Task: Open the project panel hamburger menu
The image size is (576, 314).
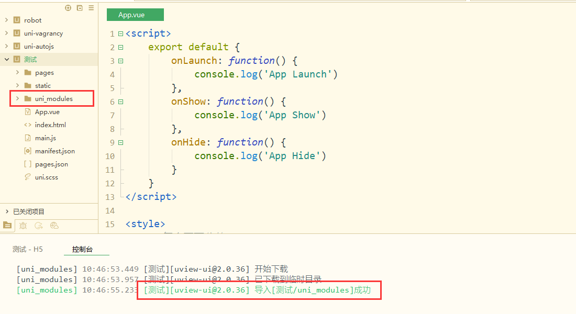Action: pos(91,8)
